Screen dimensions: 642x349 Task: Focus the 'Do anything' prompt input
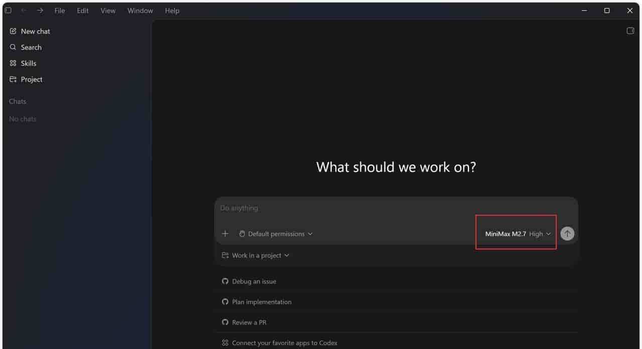tap(396, 208)
